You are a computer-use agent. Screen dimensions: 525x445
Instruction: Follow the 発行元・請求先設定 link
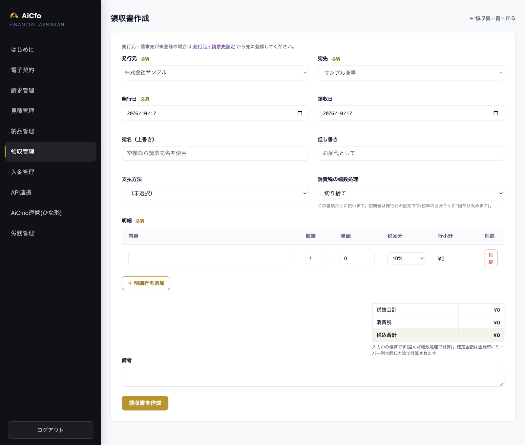pos(214,47)
